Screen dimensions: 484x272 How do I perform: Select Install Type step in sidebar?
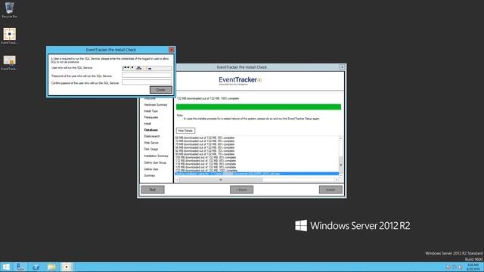pos(151,111)
